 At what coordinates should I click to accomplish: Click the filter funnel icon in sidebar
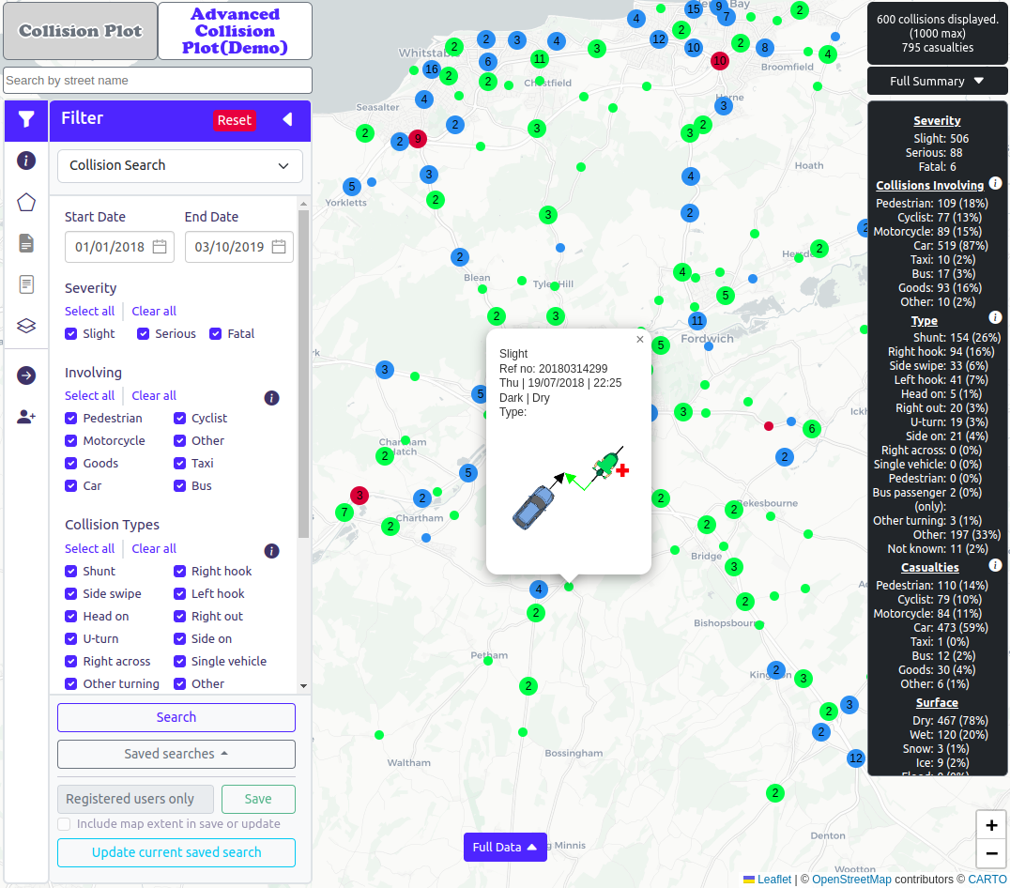[26, 120]
